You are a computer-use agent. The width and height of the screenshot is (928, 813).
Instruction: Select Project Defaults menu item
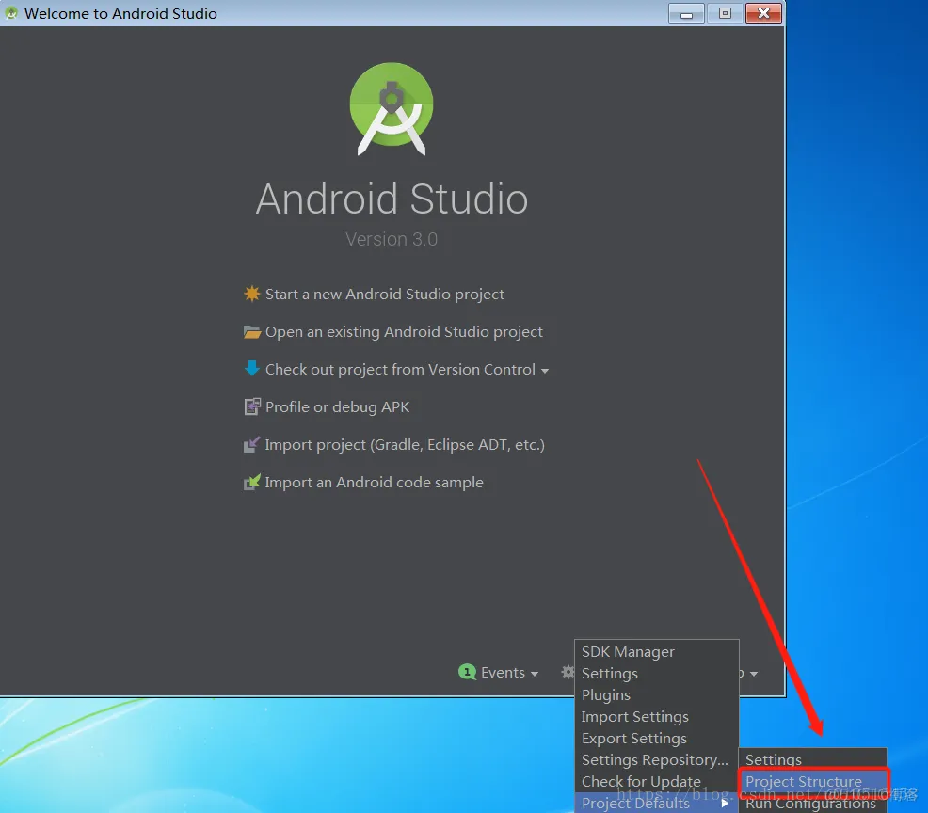(x=656, y=803)
